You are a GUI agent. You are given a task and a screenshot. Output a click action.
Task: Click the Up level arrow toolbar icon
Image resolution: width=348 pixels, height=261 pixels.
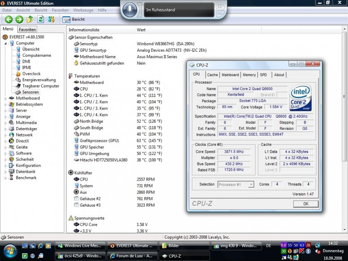point(30,19)
